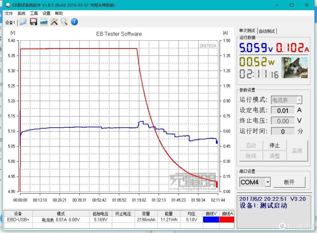Export chart image using the picture icon
This screenshot has height=233, width=317.
pos(44,22)
